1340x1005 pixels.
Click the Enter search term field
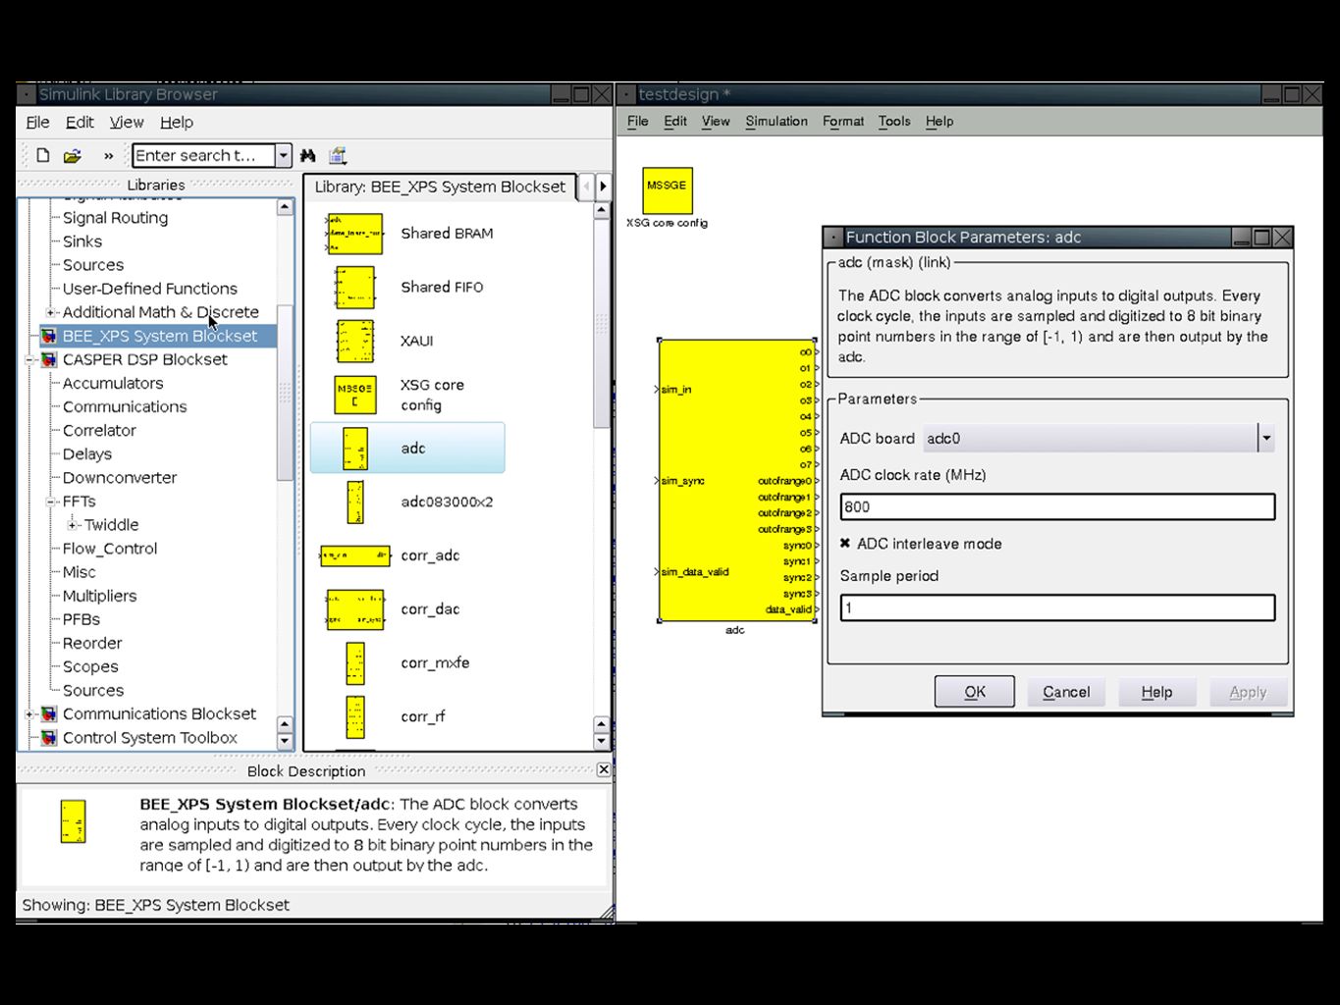(x=203, y=155)
